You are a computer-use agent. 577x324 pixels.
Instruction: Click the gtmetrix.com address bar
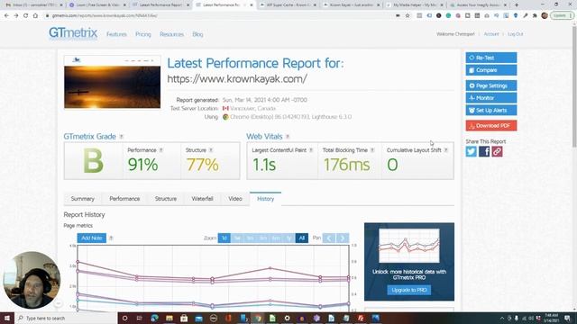coord(217,16)
